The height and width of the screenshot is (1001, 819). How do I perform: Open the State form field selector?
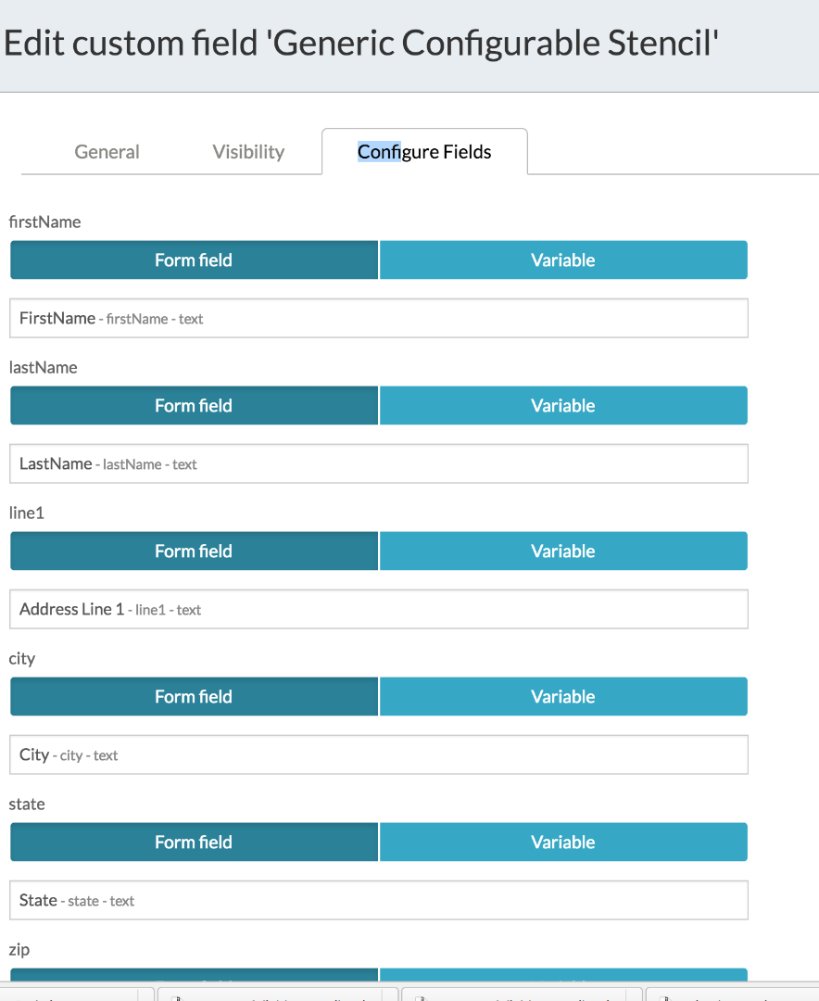pyautogui.click(x=379, y=900)
